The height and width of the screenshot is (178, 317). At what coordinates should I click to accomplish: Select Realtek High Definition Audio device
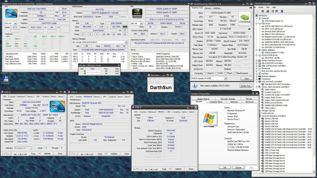(x=276, y=105)
